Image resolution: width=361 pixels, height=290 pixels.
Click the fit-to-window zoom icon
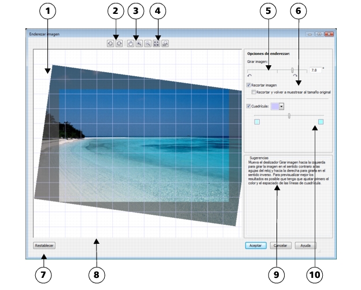(156, 43)
